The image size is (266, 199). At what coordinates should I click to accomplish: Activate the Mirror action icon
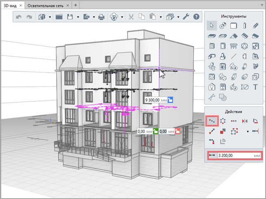pyautogui.click(x=244, y=121)
